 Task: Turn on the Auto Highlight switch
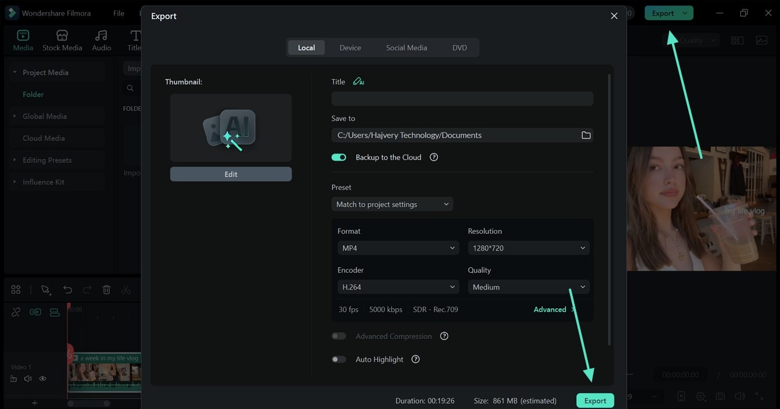(x=339, y=359)
